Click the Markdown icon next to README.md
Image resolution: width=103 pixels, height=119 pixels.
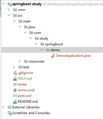15,102
